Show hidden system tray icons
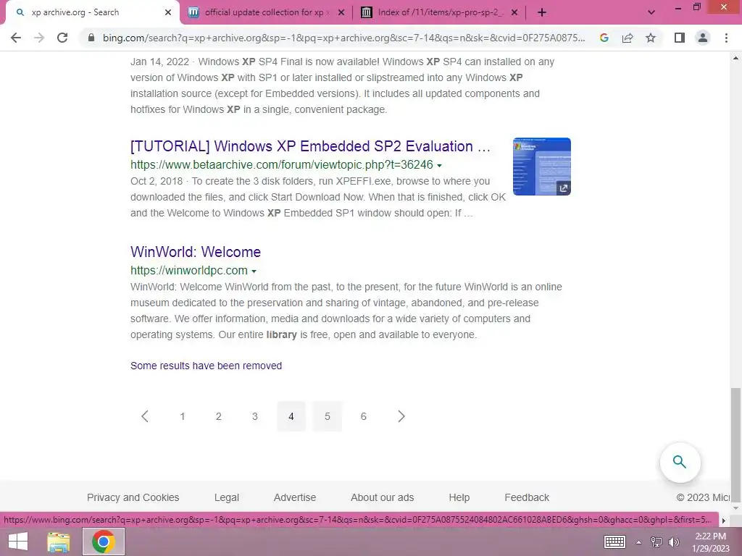 638,542
